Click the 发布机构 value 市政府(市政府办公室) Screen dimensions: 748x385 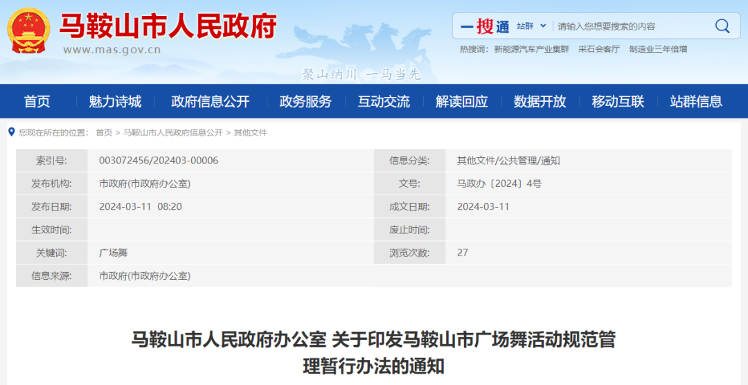click(x=145, y=183)
